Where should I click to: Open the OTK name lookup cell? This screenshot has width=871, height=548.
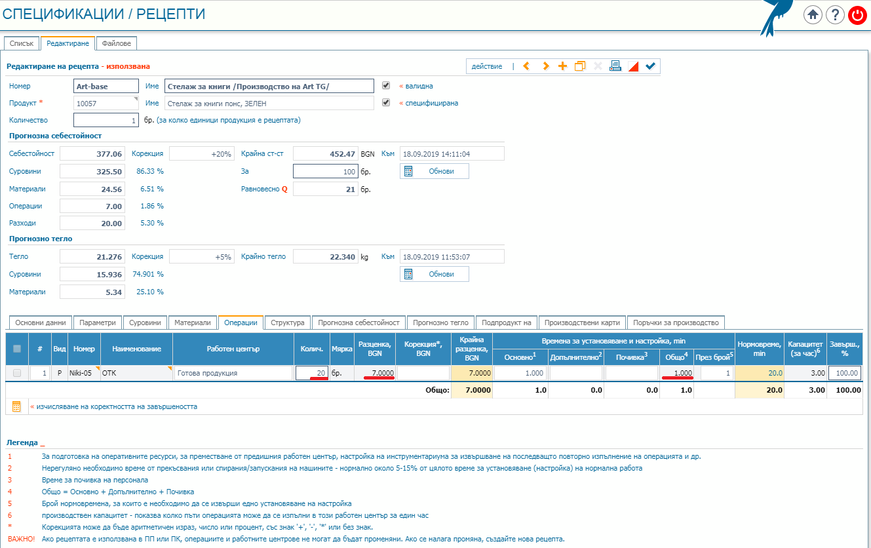(136, 373)
